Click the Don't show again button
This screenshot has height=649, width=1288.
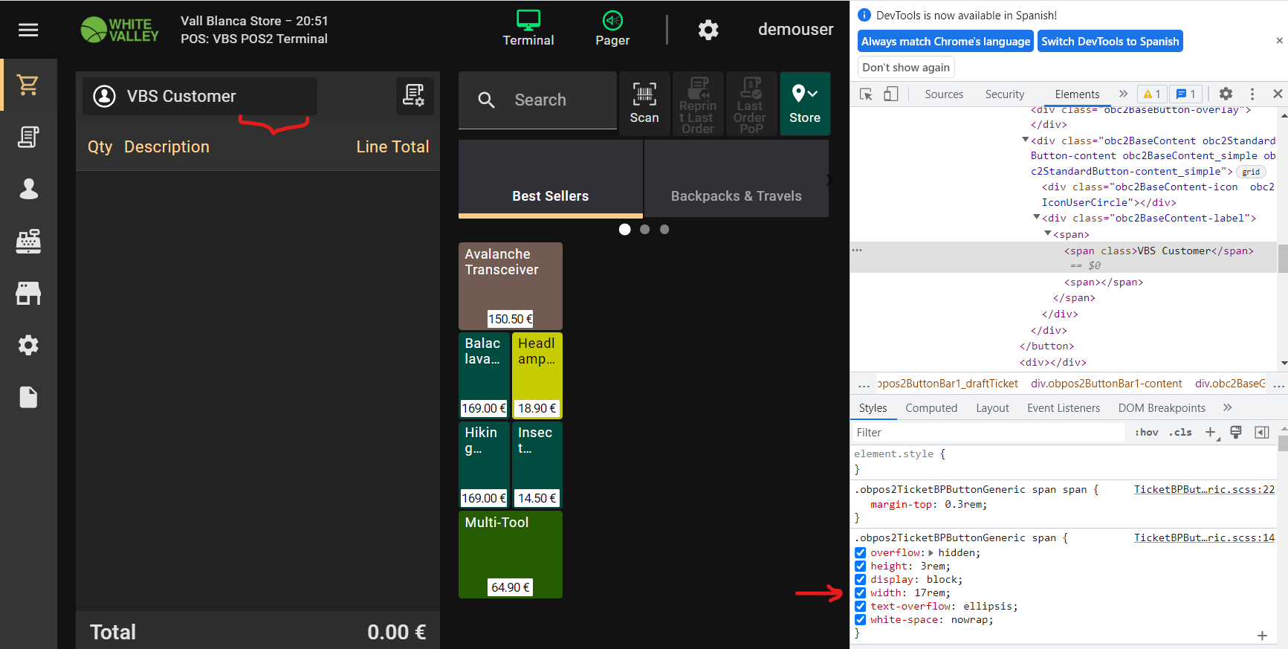click(x=905, y=67)
